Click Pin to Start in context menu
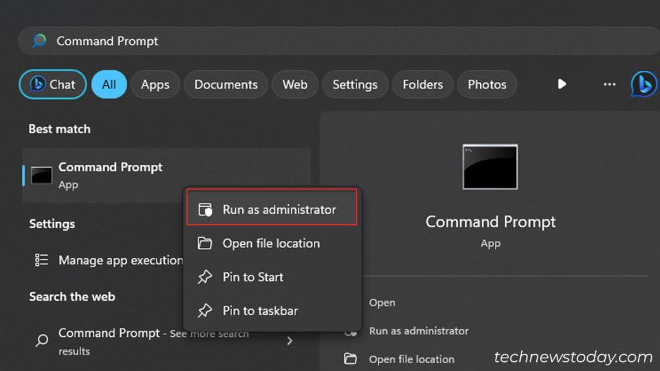The height and width of the screenshot is (371, 660). pyautogui.click(x=253, y=277)
